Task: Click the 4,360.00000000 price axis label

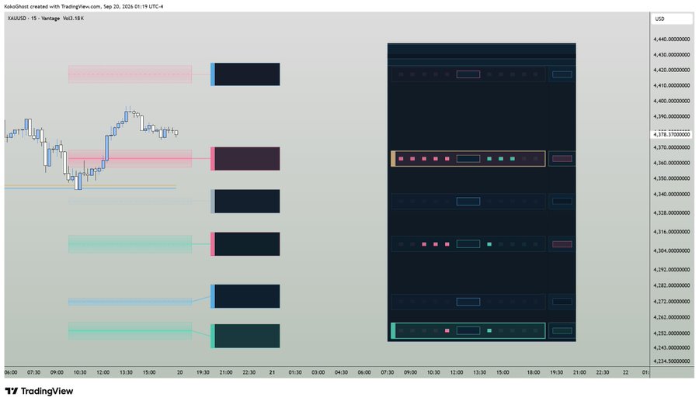Action: [x=671, y=163]
